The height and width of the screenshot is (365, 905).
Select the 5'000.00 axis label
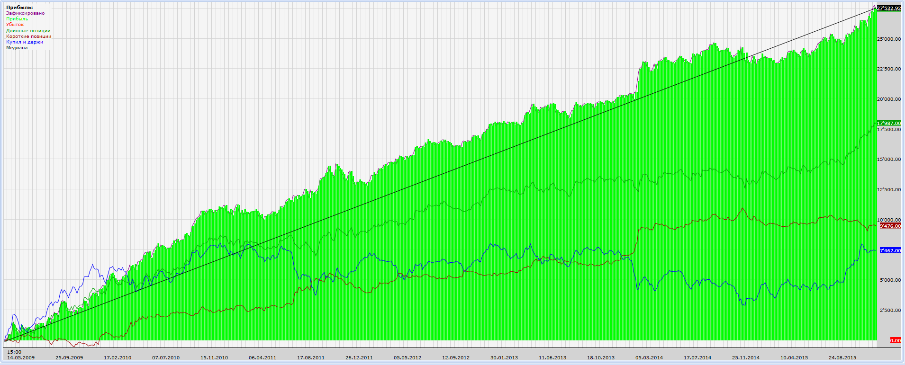tap(890, 280)
